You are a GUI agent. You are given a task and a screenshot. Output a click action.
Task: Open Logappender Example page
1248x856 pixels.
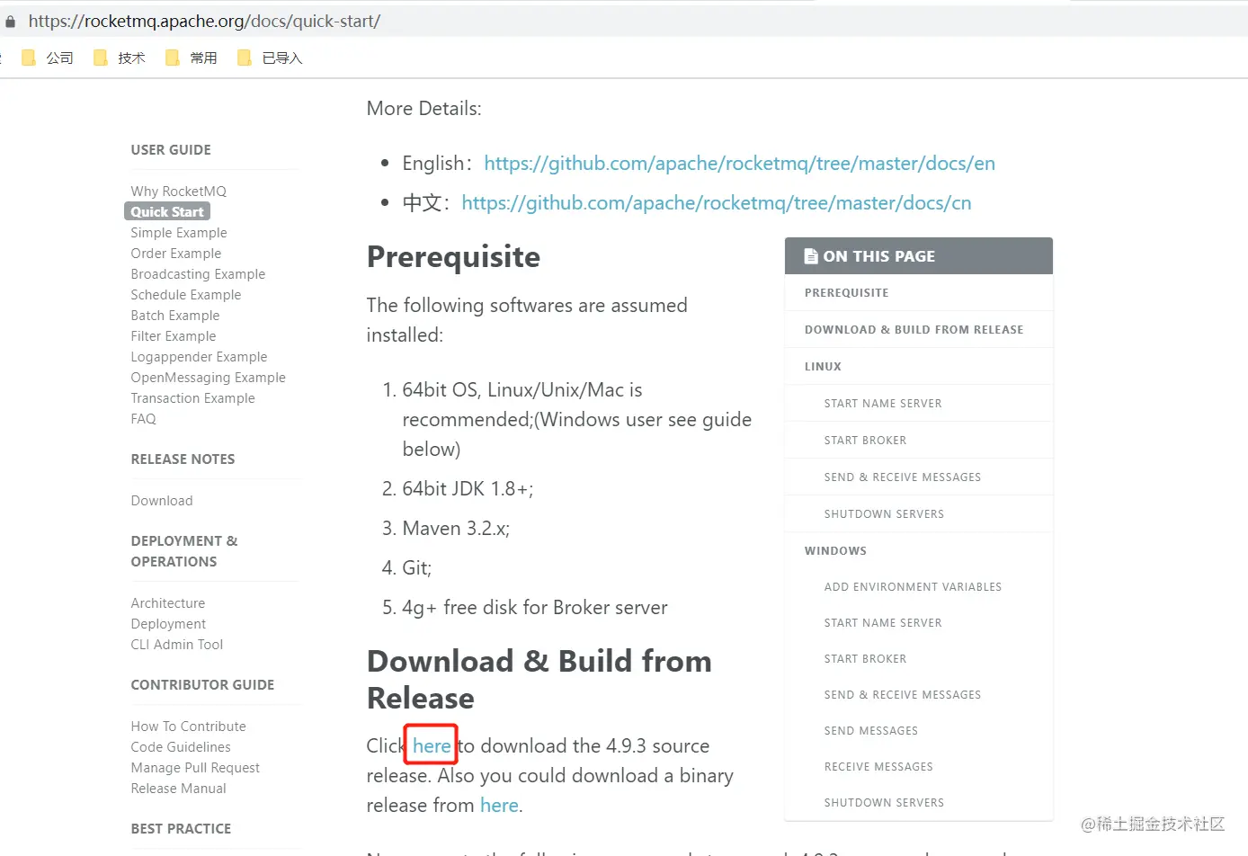[199, 356]
